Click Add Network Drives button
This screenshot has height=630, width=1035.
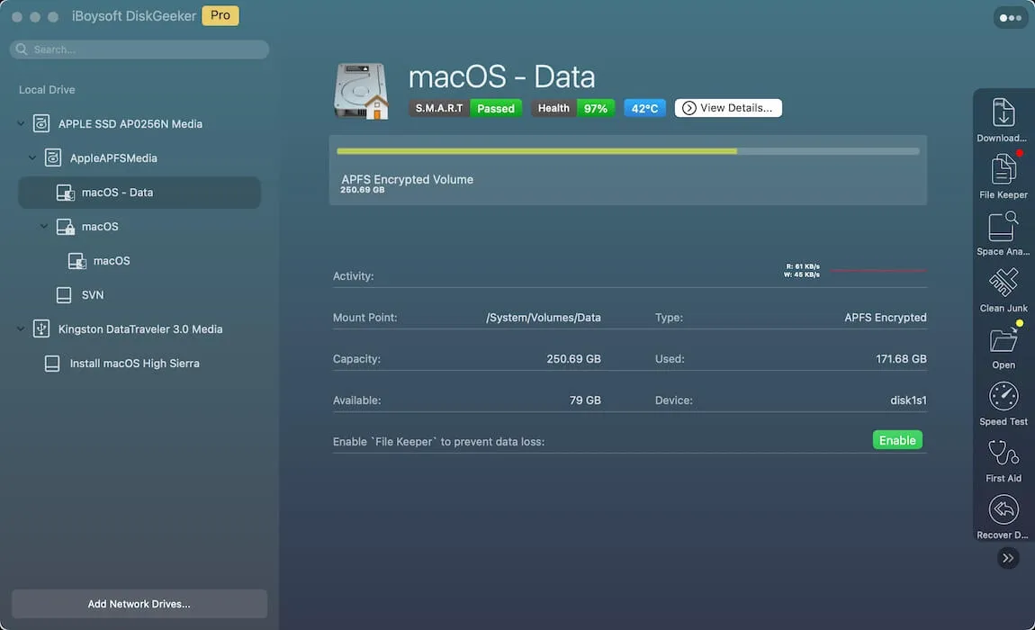[139, 604]
